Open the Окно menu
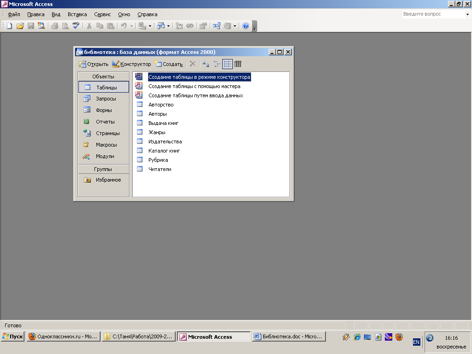 [x=124, y=14]
